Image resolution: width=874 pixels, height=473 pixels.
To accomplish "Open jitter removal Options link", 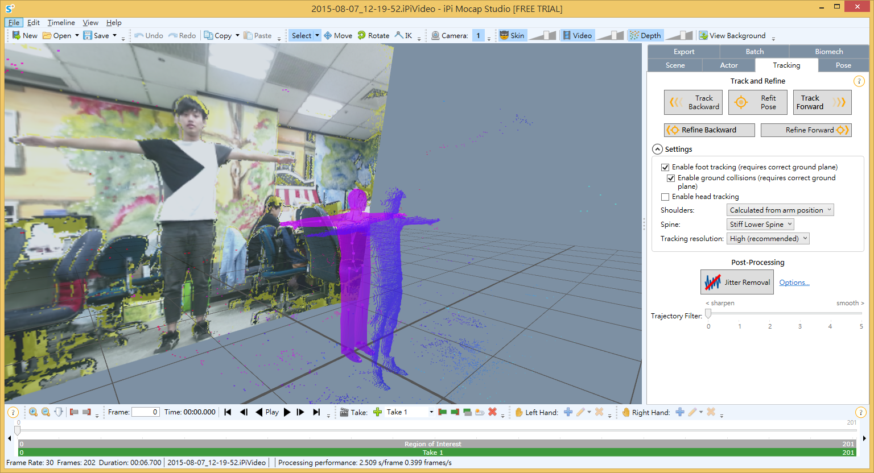I will pos(794,283).
